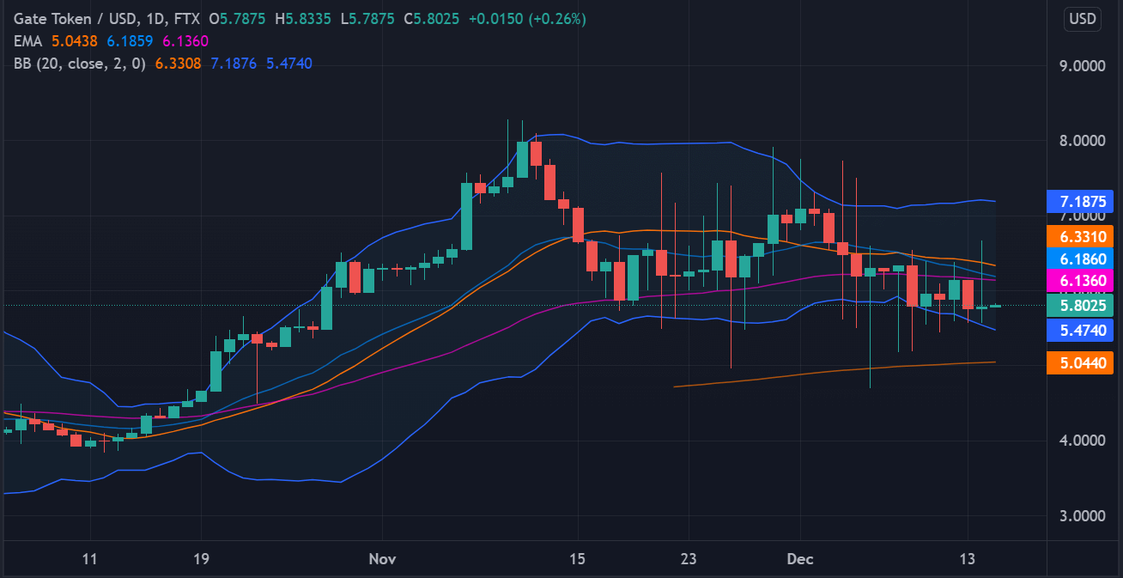
Task: Click the 23 date label on time axis
Action: coord(688,559)
